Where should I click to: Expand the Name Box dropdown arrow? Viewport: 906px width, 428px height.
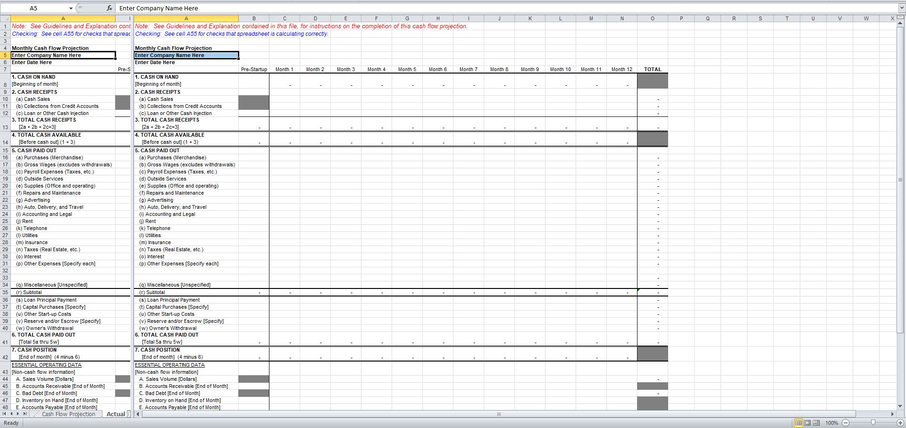click(71, 8)
